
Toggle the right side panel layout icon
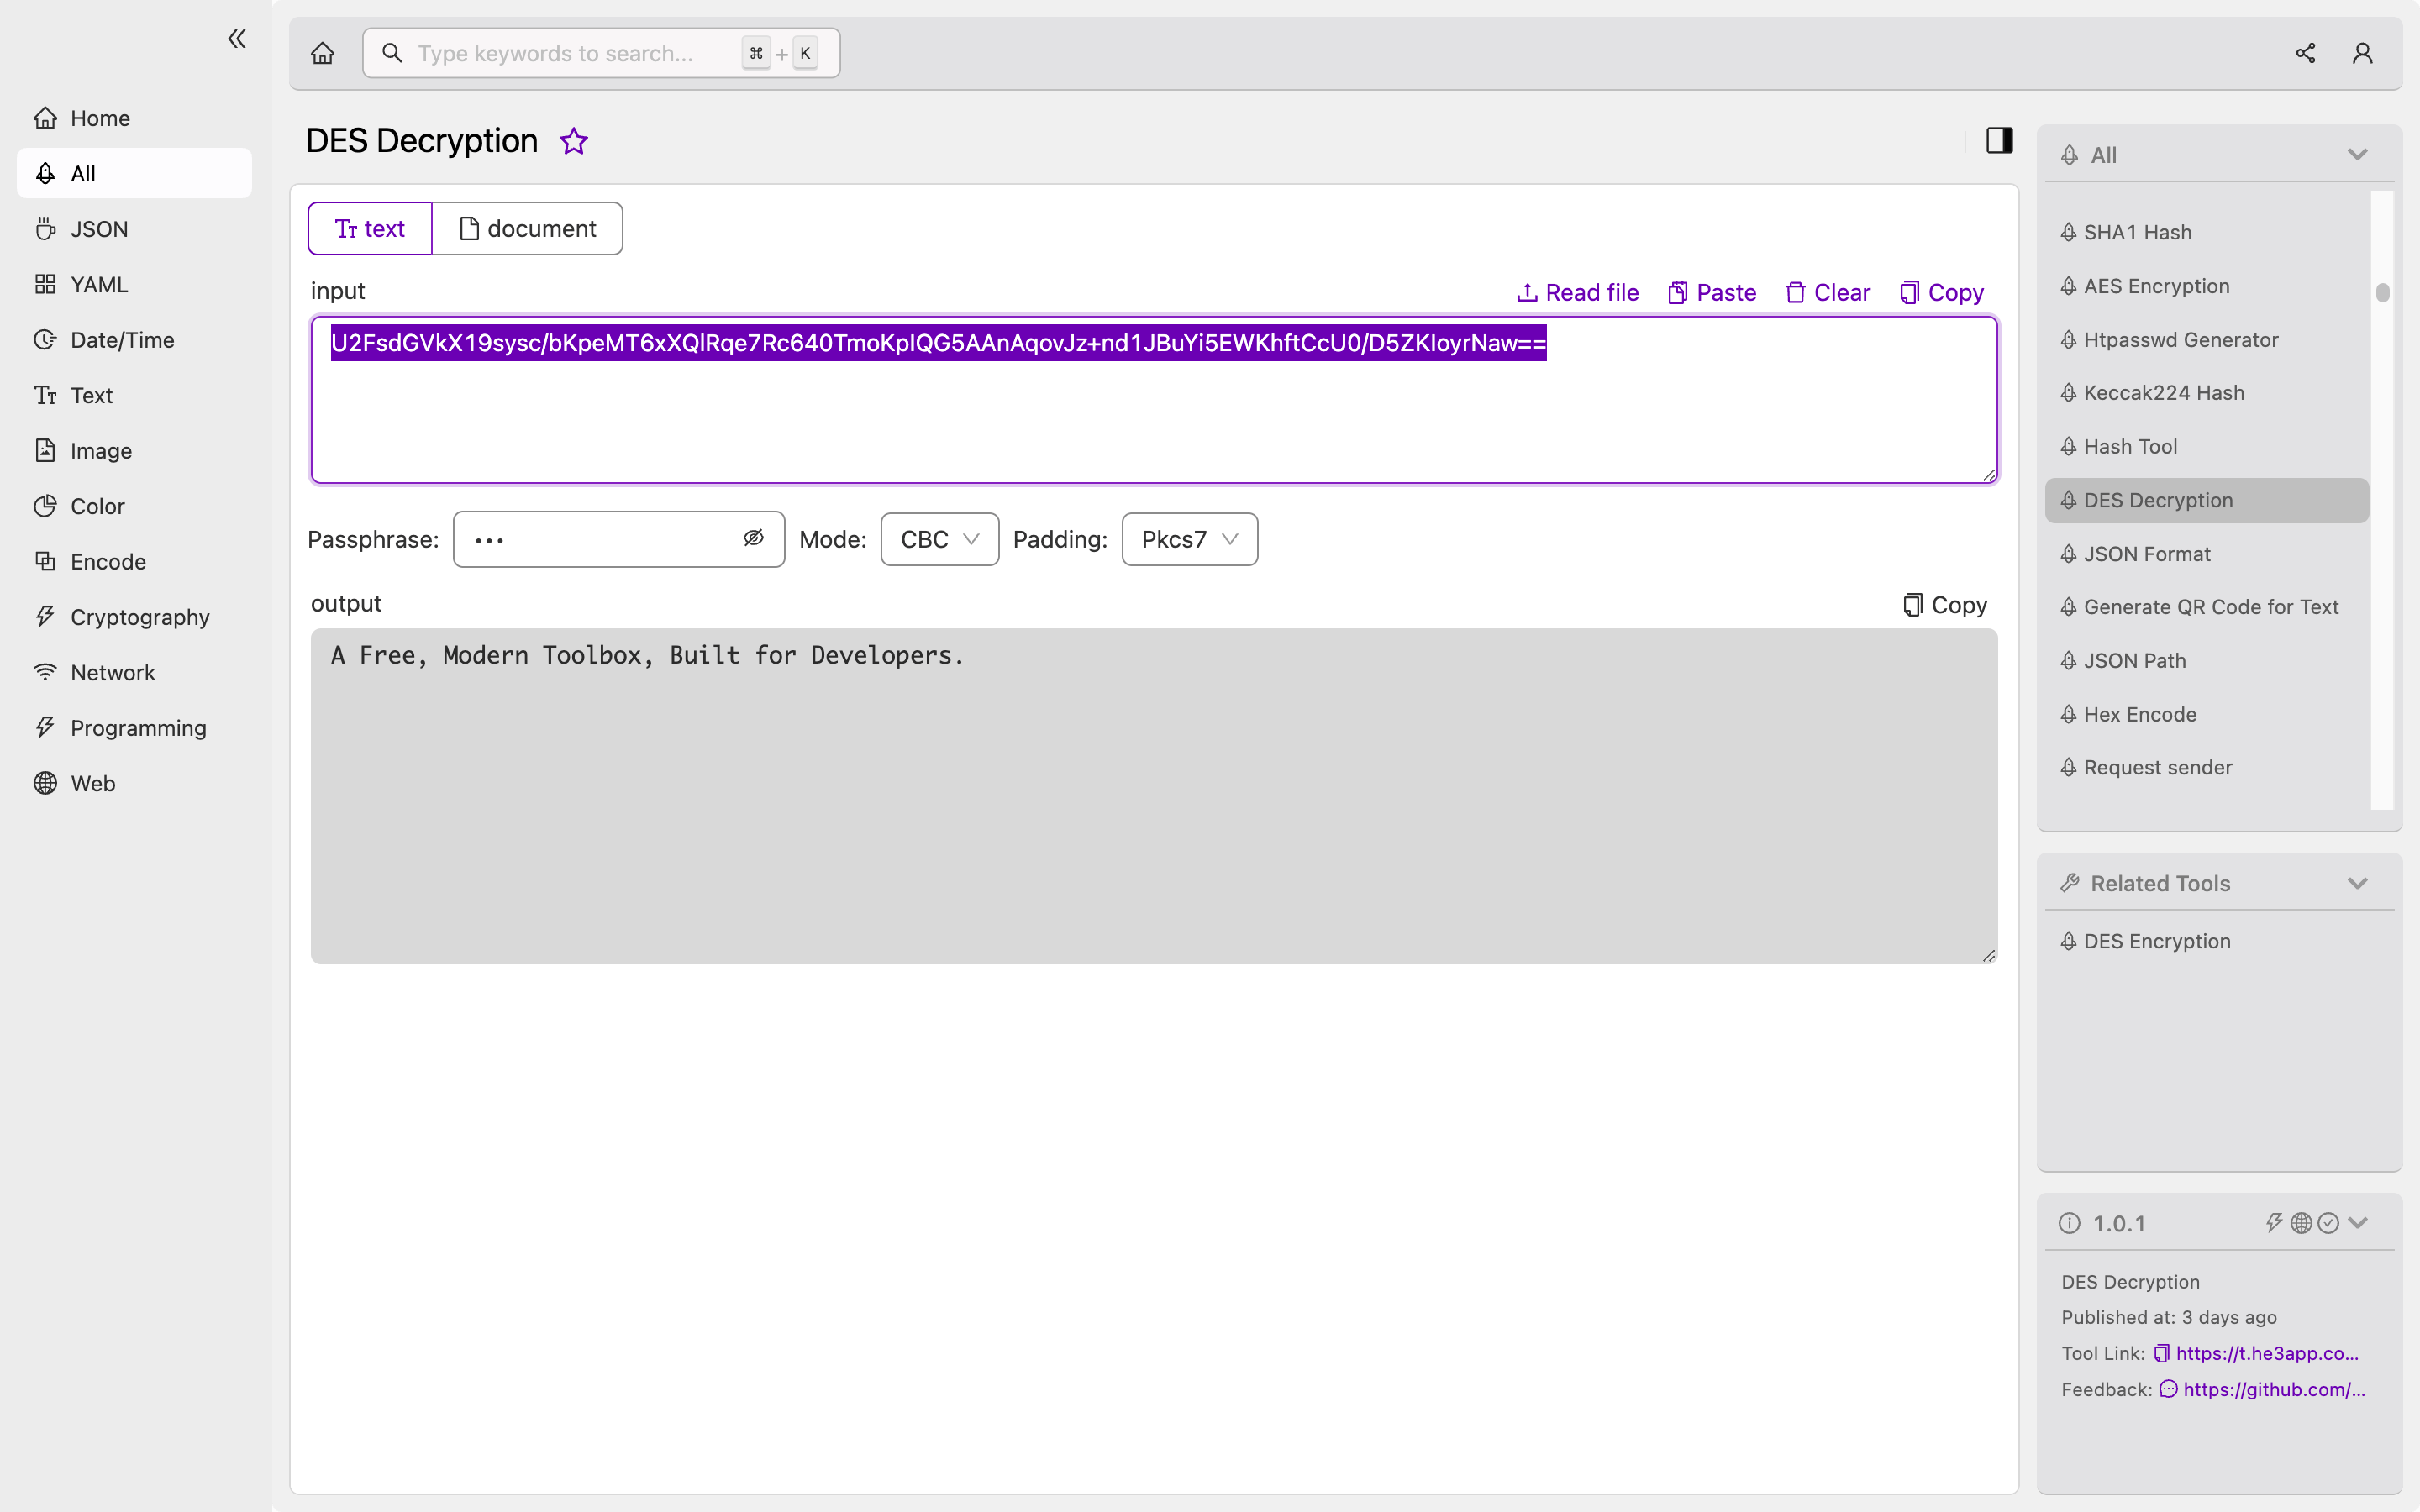1999,140
